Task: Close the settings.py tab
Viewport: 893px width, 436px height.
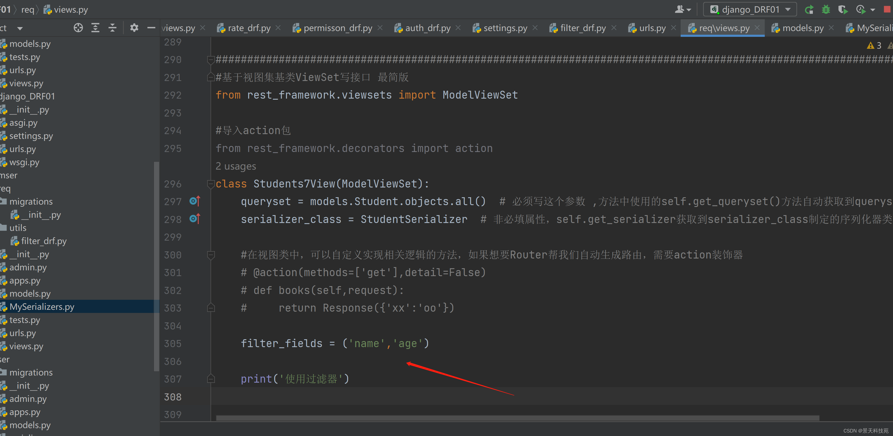Action: (x=535, y=28)
